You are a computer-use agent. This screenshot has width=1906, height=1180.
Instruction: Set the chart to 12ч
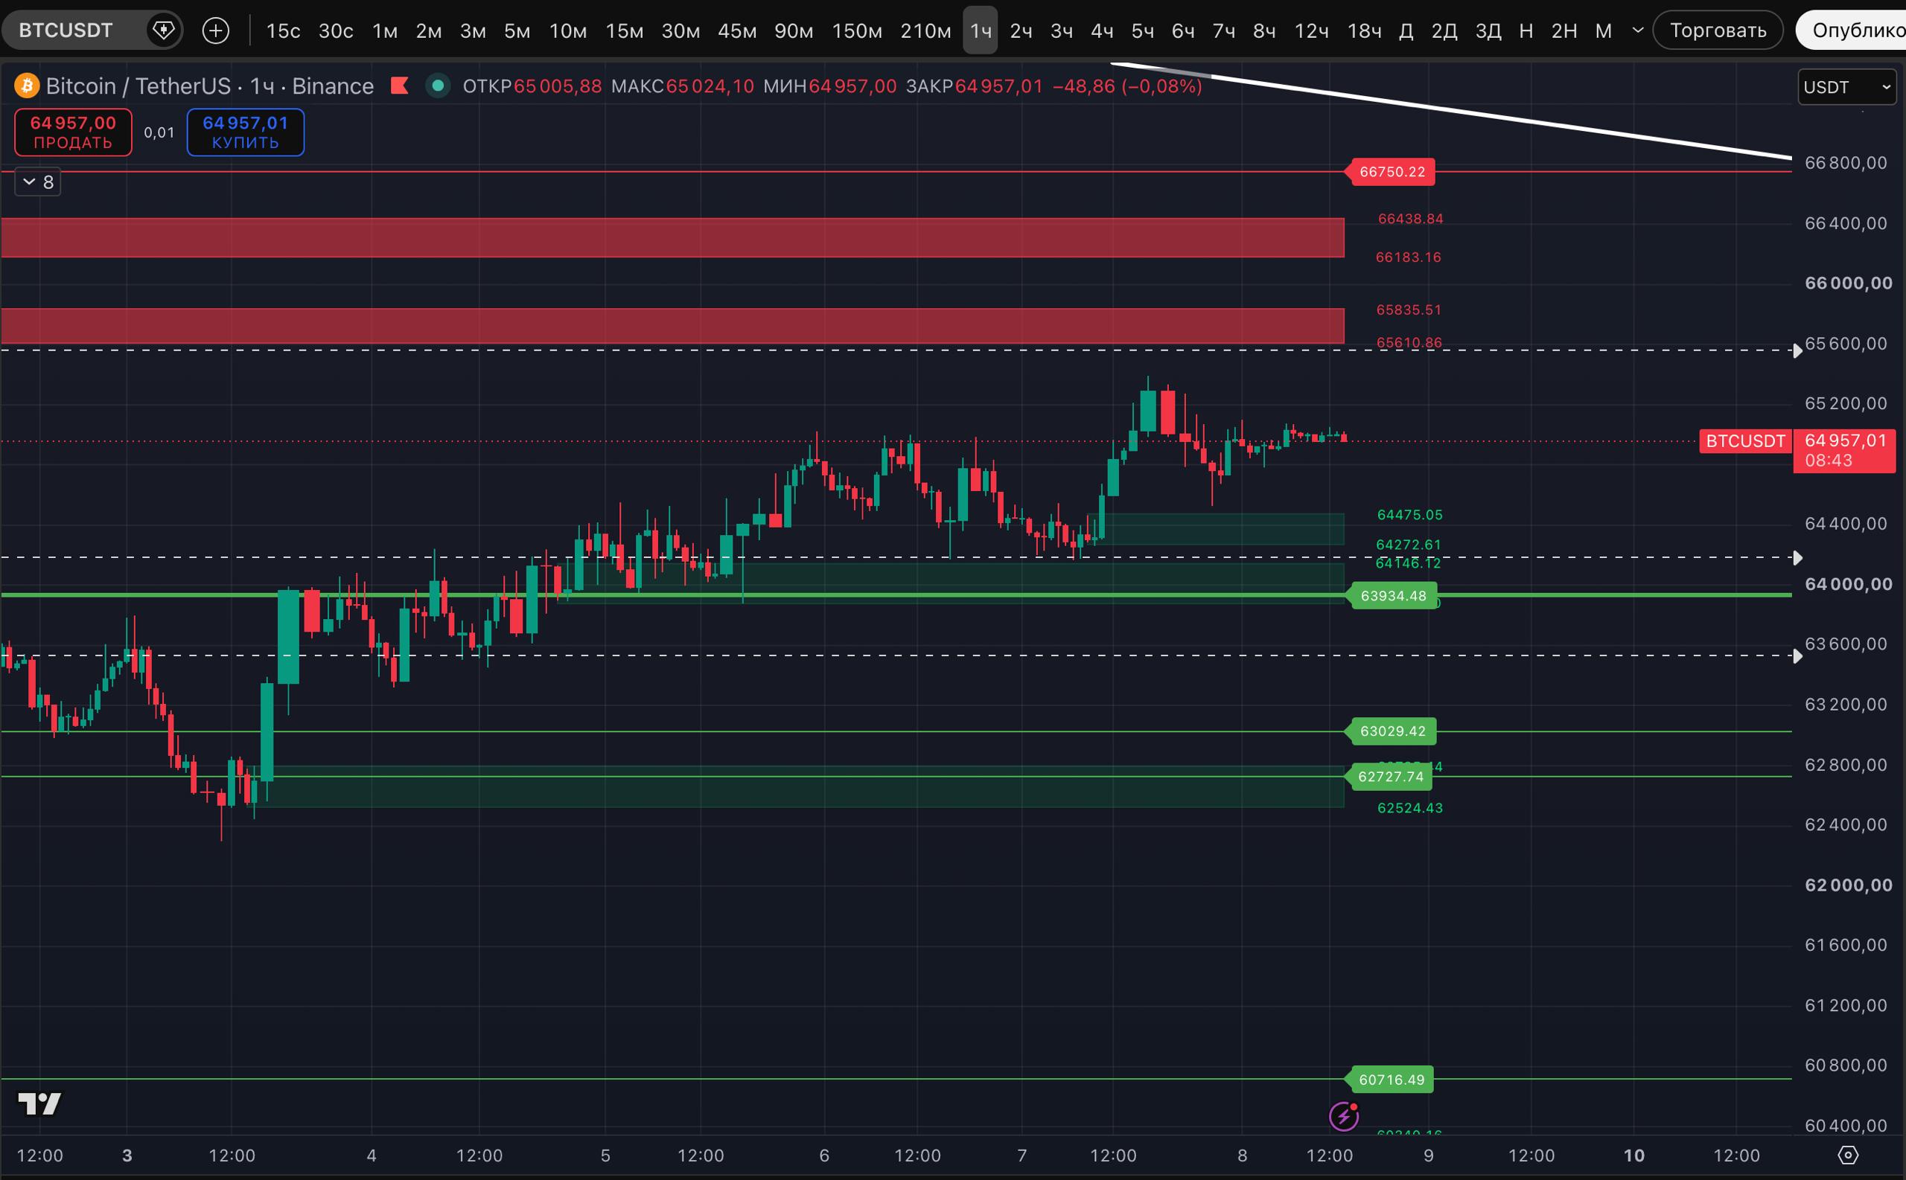pos(1312,31)
